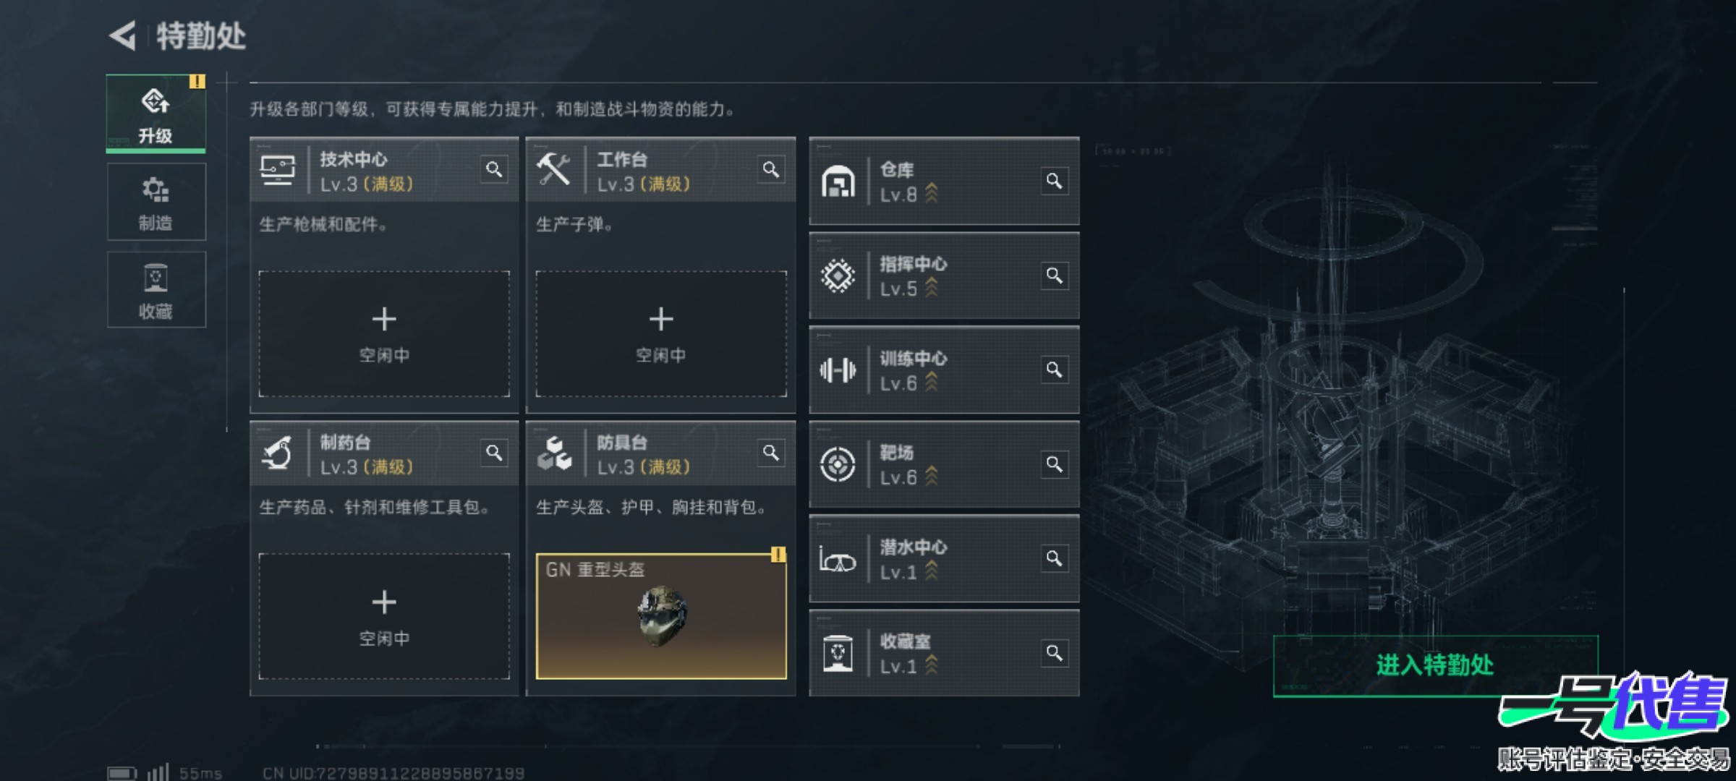Open the magnifier icon for 技术中心
Screen dimensions: 1736x781
point(494,170)
